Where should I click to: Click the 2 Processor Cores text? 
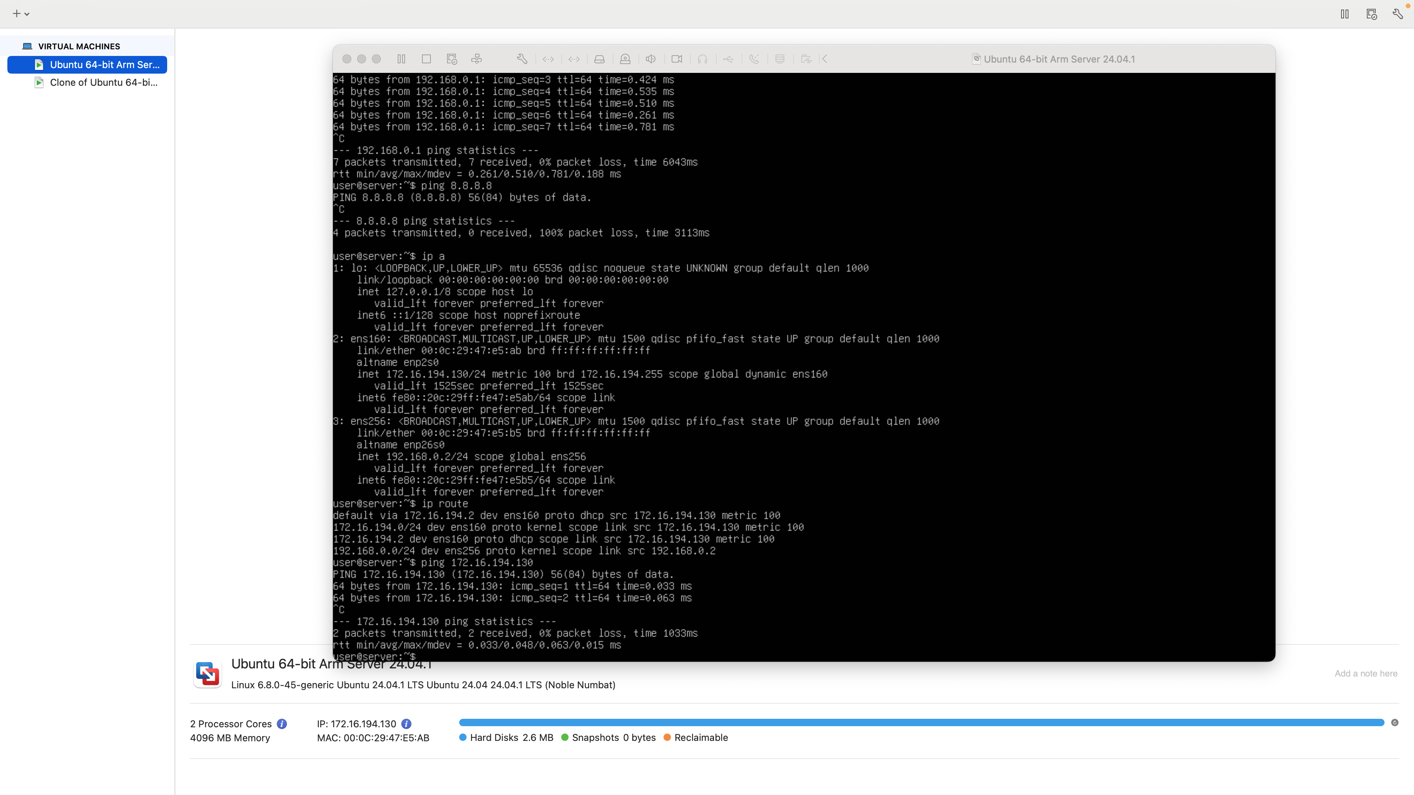(231, 724)
